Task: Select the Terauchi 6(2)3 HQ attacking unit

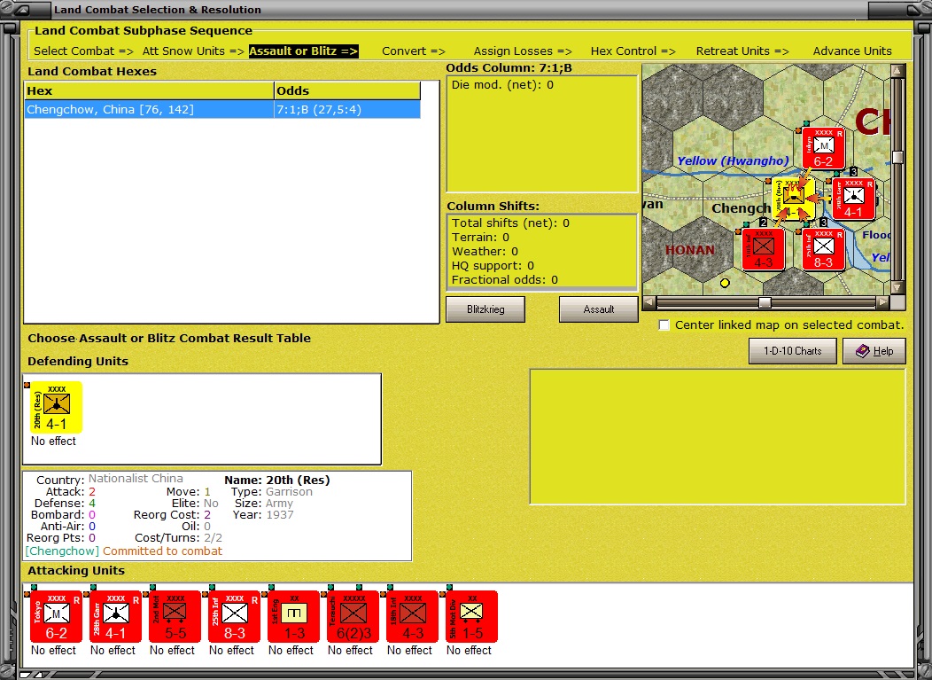Action: (x=353, y=616)
